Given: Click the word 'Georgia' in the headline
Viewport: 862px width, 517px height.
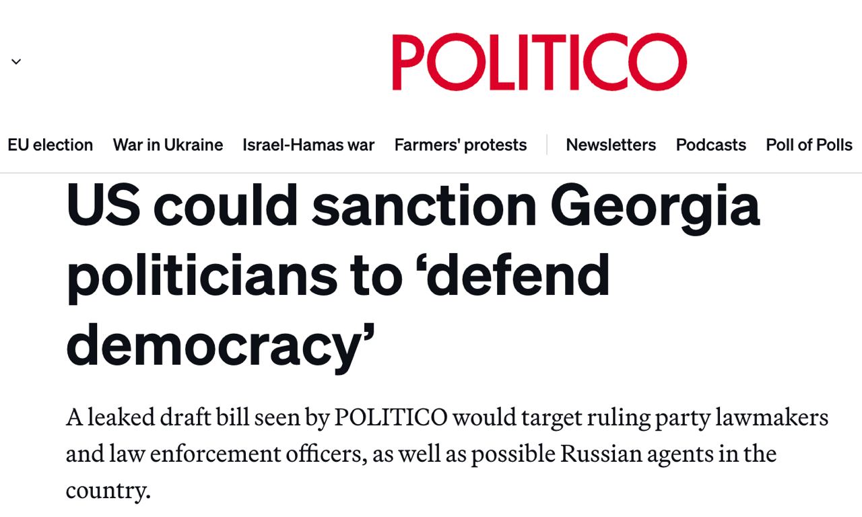Looking at the screenshot, I should (x=655, y=205).
